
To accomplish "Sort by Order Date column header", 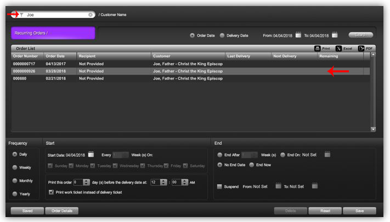I will 60,56.
